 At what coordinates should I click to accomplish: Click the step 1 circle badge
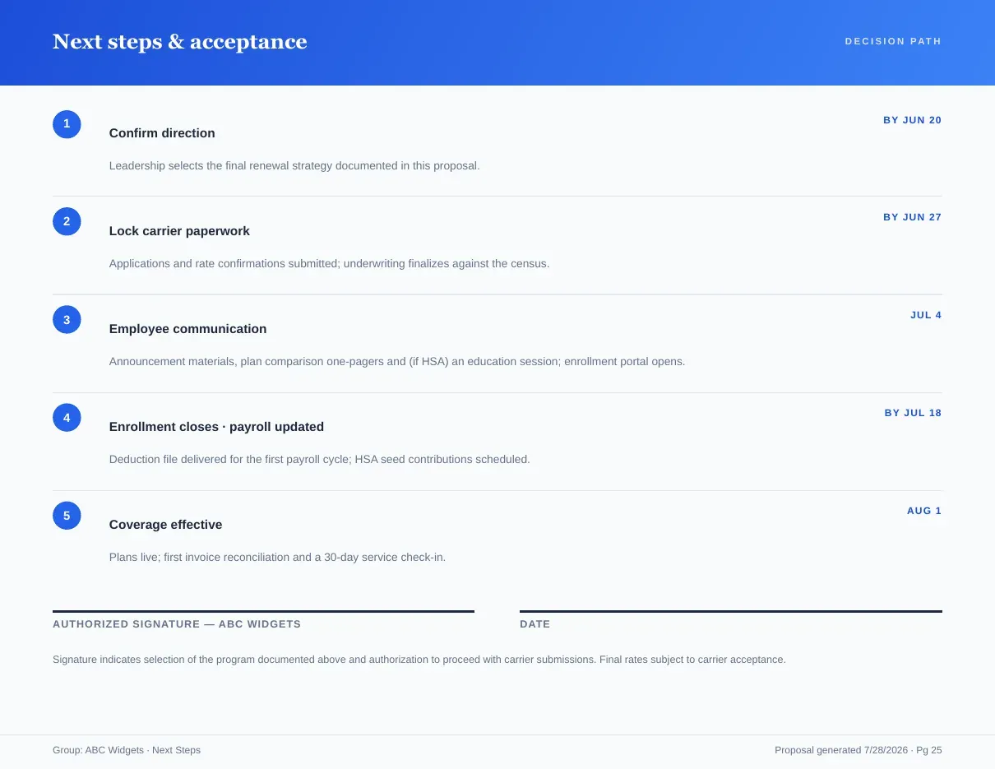point(67,124)
